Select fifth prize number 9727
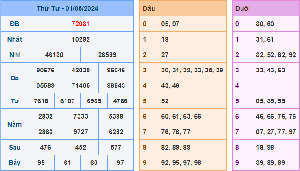Viewport: 300px width, 171px height. (x=81, y=132)
